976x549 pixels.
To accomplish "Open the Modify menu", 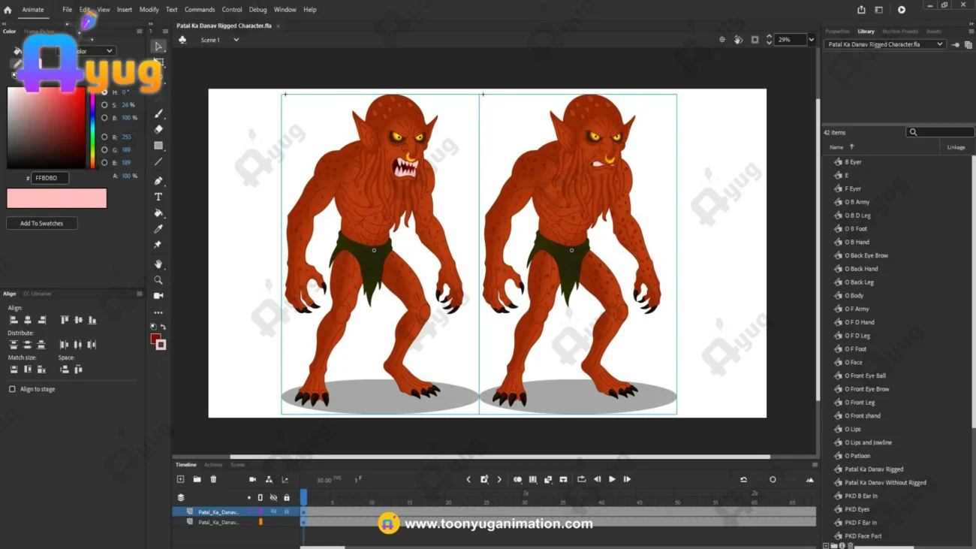I will point(149,10).
